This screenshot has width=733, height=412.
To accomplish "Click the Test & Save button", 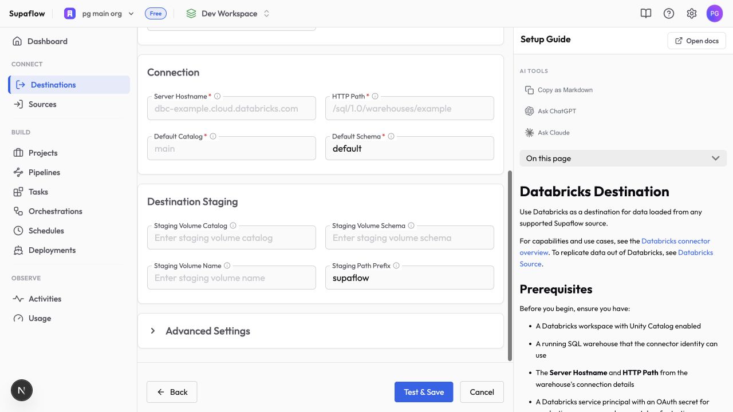I will coord(424,392).
